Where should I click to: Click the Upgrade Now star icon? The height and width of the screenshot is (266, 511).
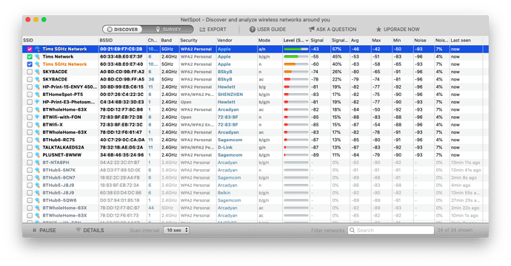[378, 30]
